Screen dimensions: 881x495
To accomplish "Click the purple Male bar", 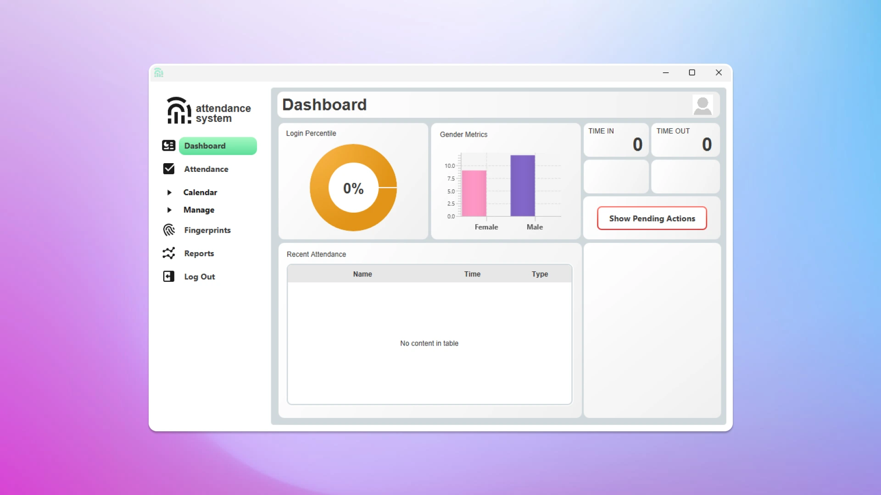I will (523, 186).
